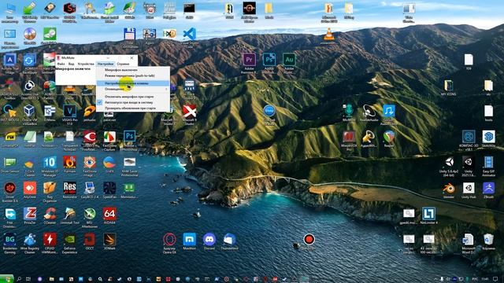Open VLC media player cone icon

(328, 34)
